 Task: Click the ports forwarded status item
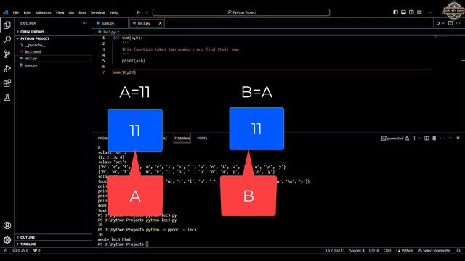coord(37,250)
